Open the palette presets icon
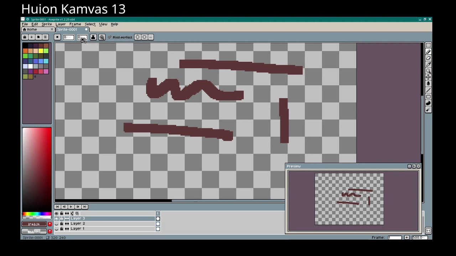The width and height of the screenshot is (456, 256). click(x=38, y=37)
